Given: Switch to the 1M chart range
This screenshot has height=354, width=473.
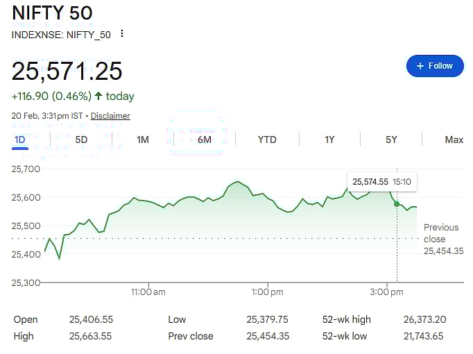Looking at the screenshot, I should (x=143, y=140).
